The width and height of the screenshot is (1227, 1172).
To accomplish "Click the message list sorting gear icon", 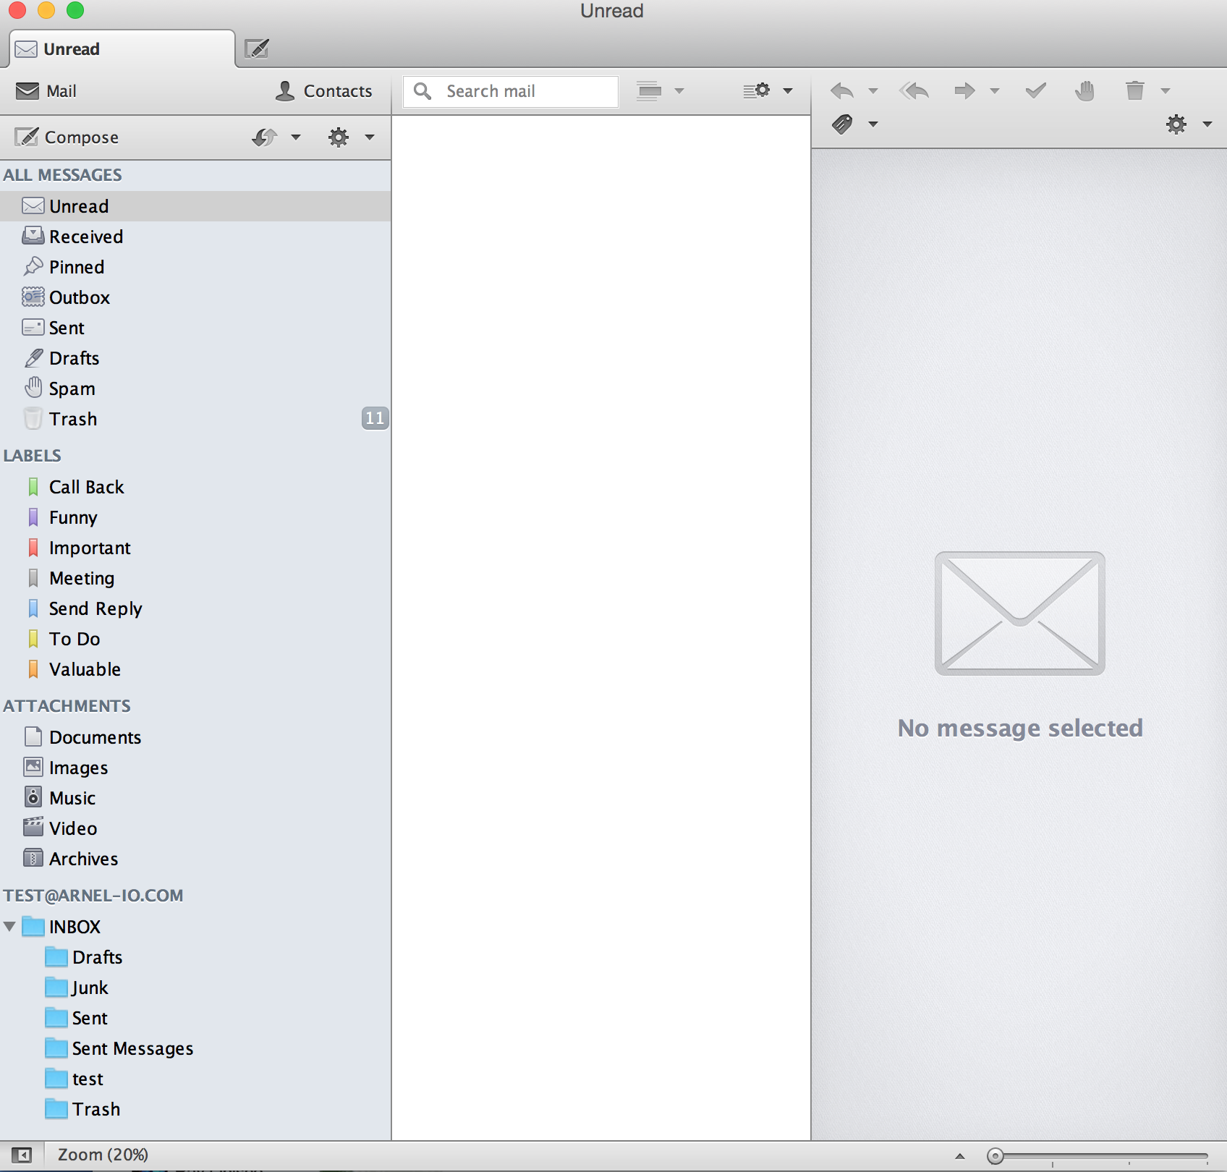I will pos(757,90).
